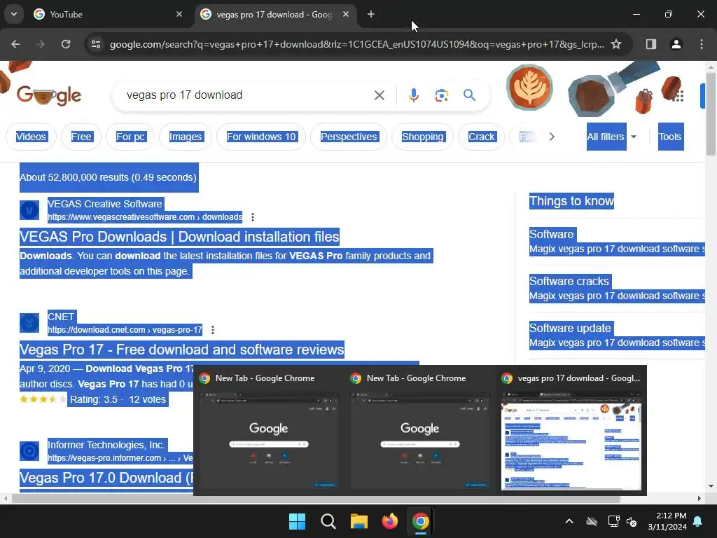The height and width of the screenshot is (538, 717).
Task: Apply the For windows 10 filter
Action: pyautogui.click(x=261, y=137)
